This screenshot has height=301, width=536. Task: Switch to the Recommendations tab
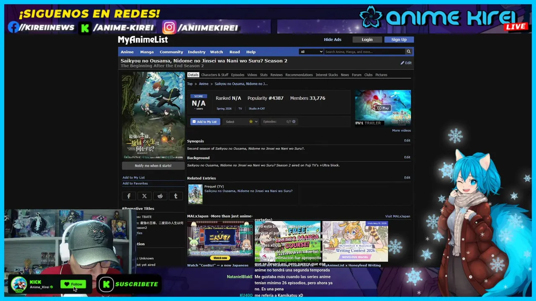299,75
